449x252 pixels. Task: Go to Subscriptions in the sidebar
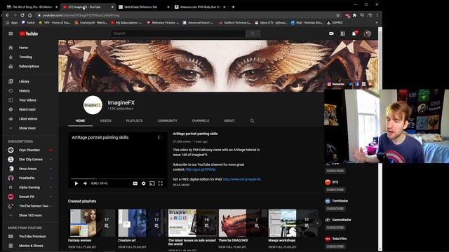[x=29, y=66]
